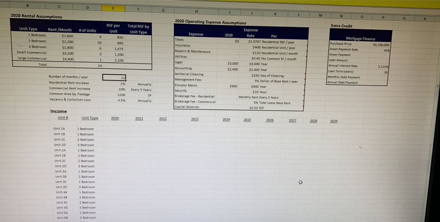The height and width of the screenshot is (222, 440).
Task: Click the 'Small Commercial' unit type cell
Action: 31,52
